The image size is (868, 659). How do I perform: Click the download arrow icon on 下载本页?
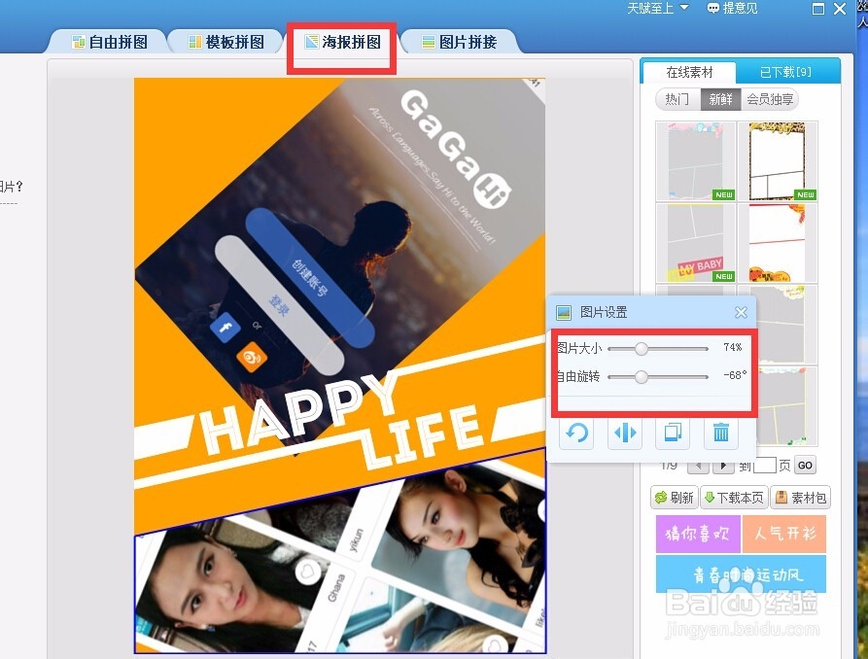pyautogui.click(x=707, y=497)
